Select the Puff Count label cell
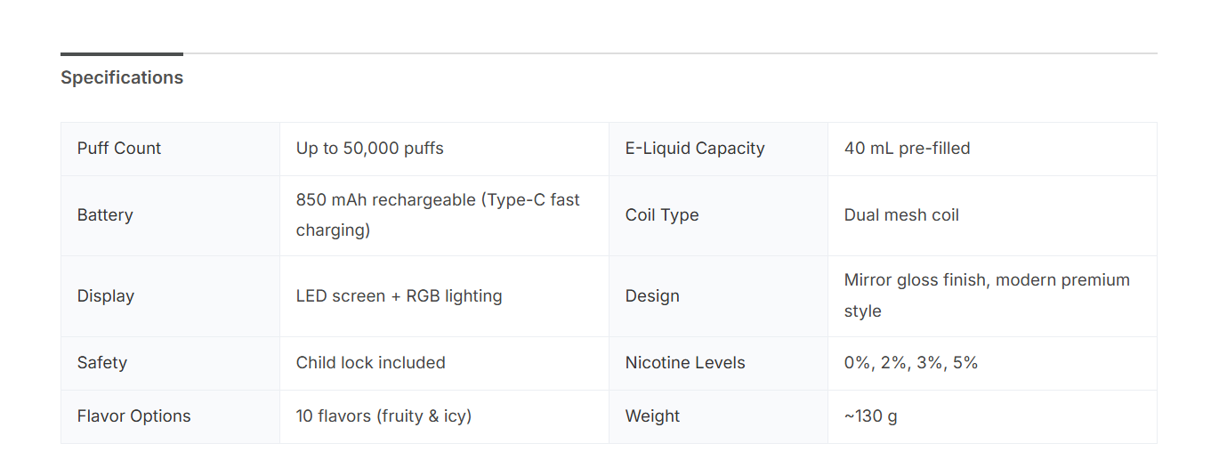Image resolution: width=1219 pixels, height=476 pixels. coord(119,149)
